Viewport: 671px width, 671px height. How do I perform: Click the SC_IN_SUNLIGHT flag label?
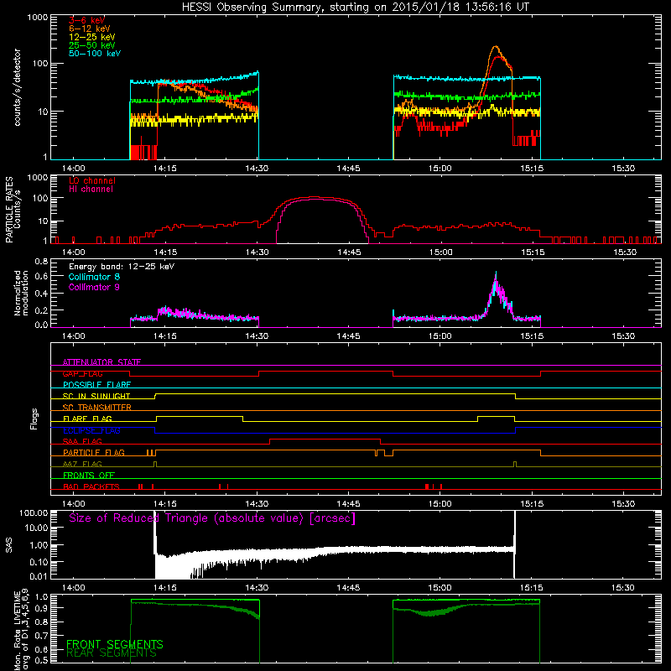tap(96, 396)
